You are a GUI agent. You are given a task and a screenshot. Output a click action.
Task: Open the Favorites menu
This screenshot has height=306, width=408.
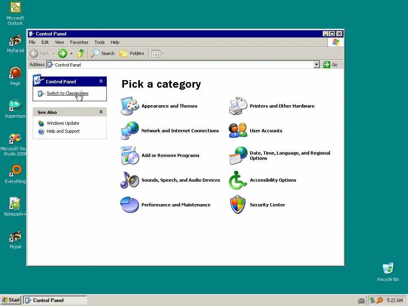pos(79,42)
